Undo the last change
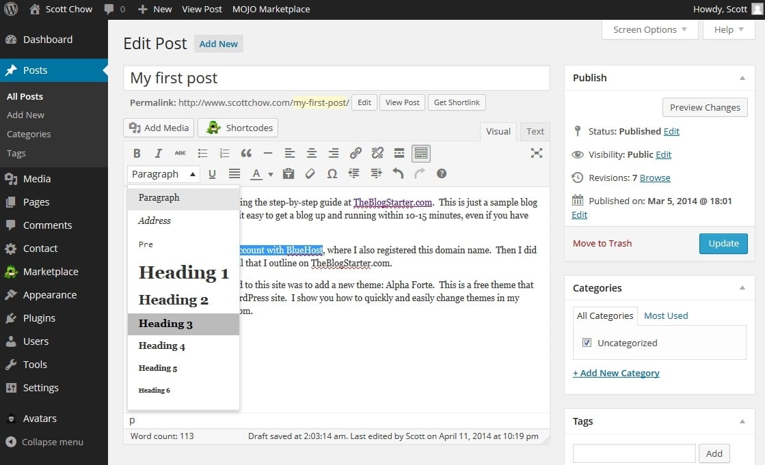Screen dimensions: 765x465 coord(398,174)
